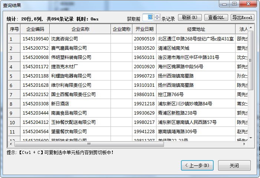The image size is (260, 178).
Task: Click the 经营地址 column header
Action: pyautogui.click(x=196, y=29)
